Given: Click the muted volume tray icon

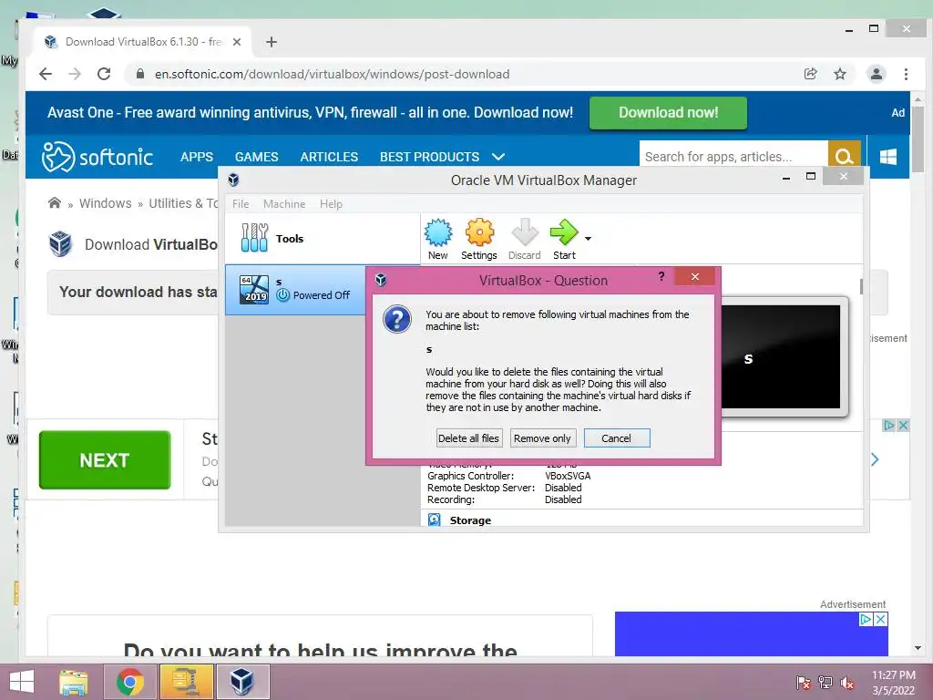Looking at the screenshot, I should pyautogui.click(x=846, y=683).
